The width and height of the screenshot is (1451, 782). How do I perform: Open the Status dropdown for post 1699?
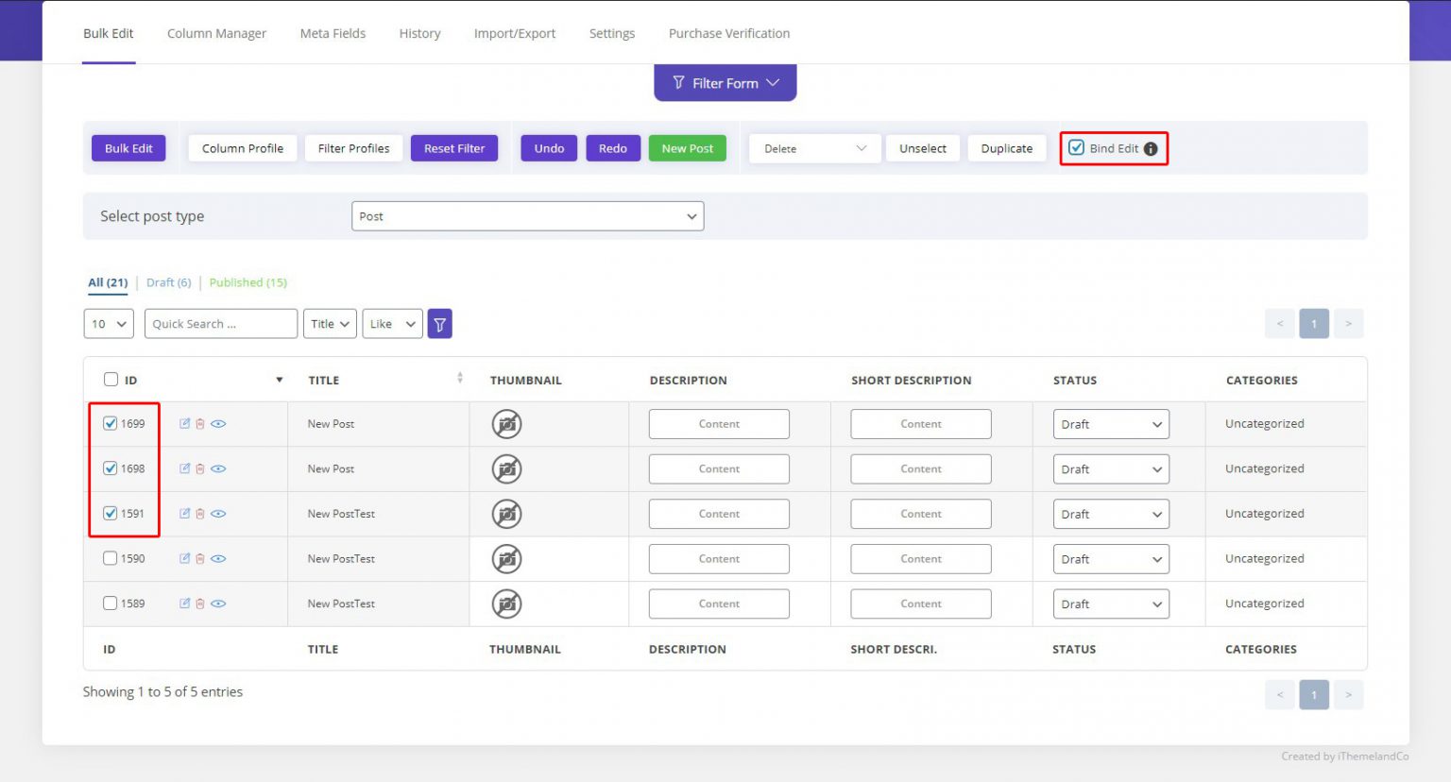point(1111,423)
